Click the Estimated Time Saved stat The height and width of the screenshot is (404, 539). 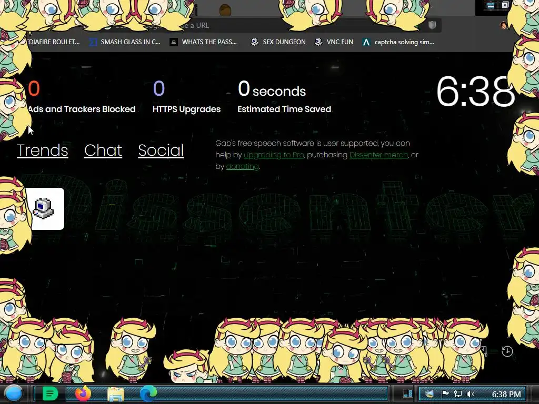(284, 97)
